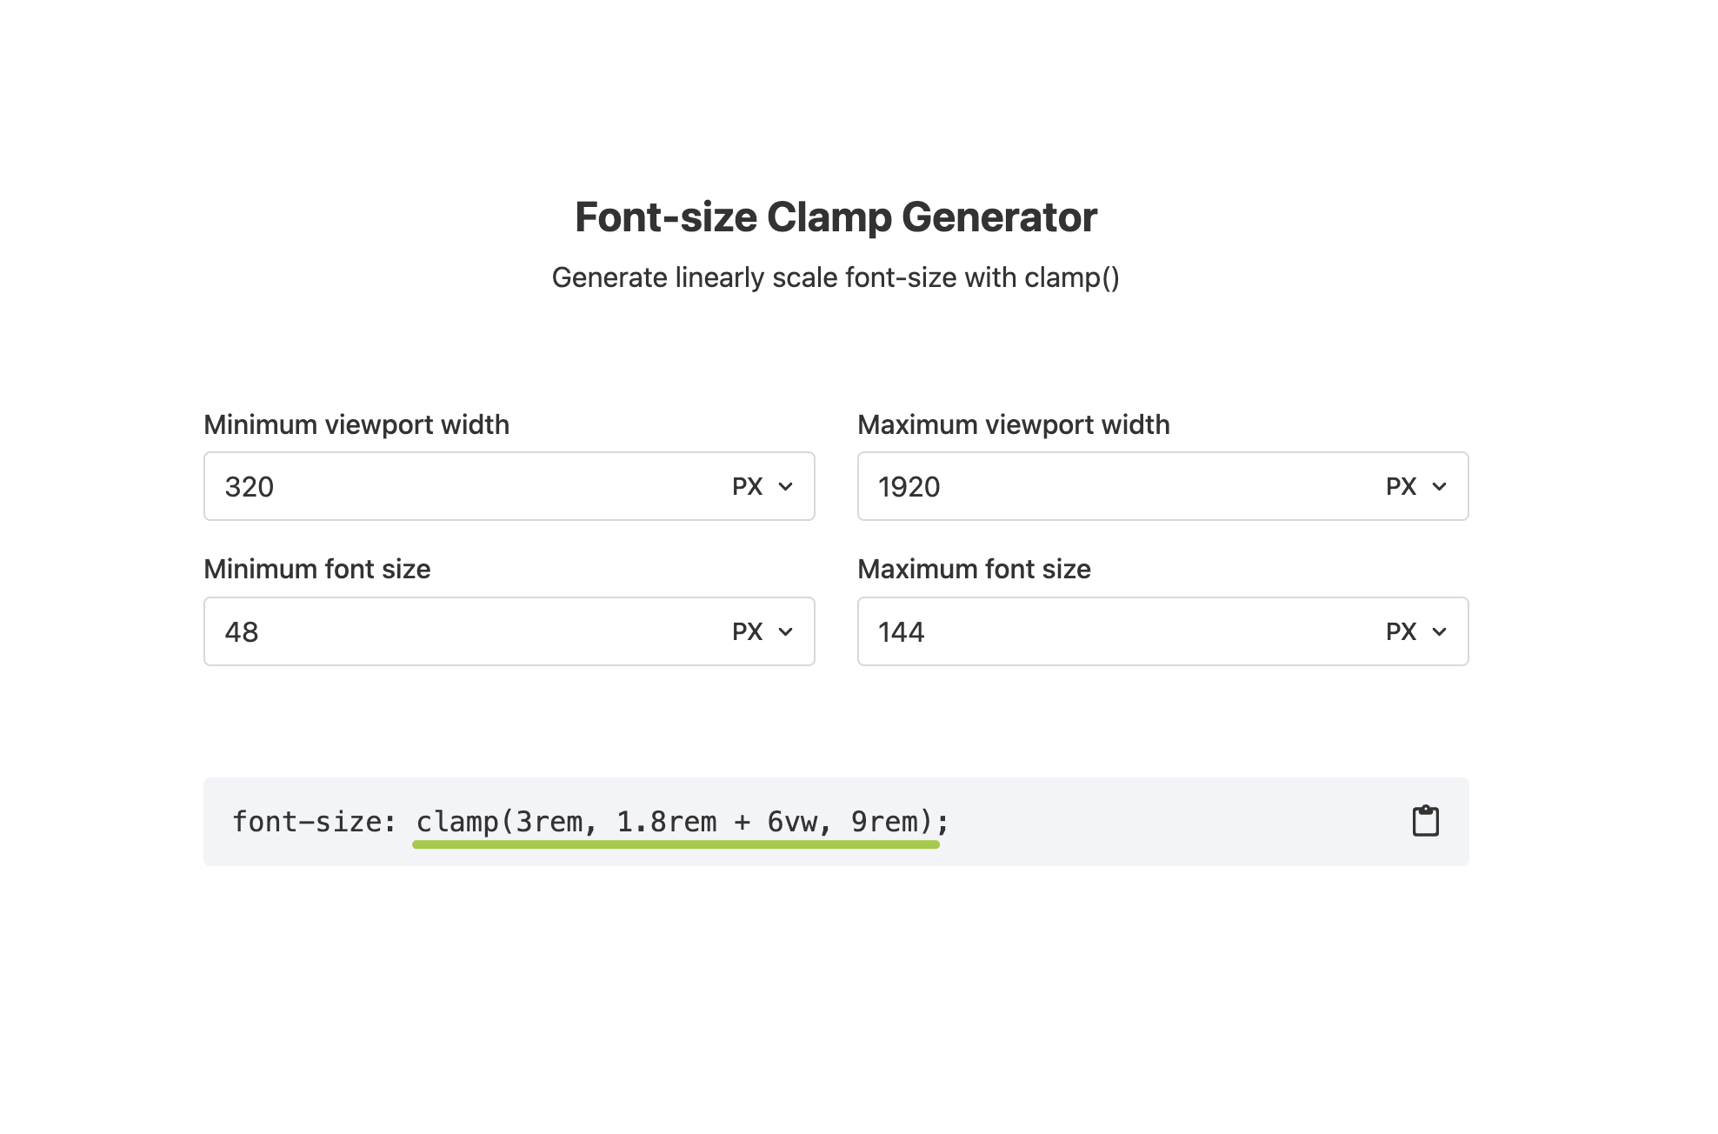Click the Maximum font size label

pyautogui.click(x=974, y=569)
